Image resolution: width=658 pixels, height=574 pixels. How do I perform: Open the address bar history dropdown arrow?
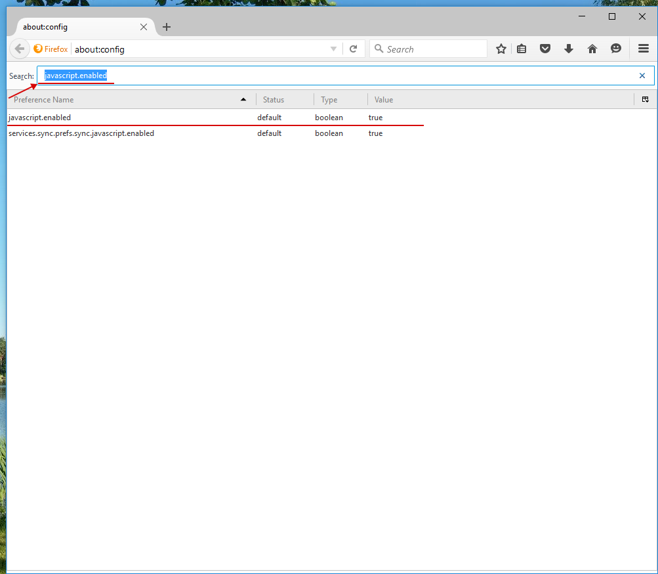click(334, 49)
